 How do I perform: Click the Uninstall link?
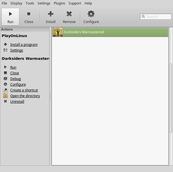pyautogui.click(x=17, y=102)
